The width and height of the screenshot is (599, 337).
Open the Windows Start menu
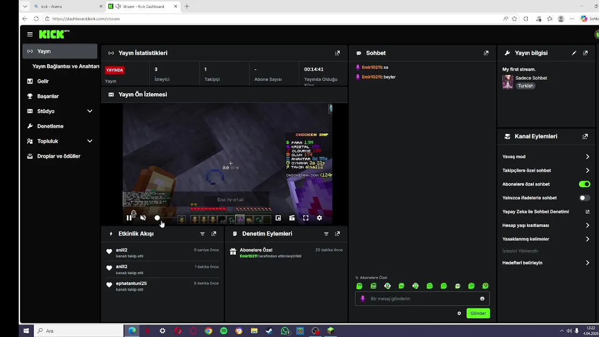coord(26,331)
